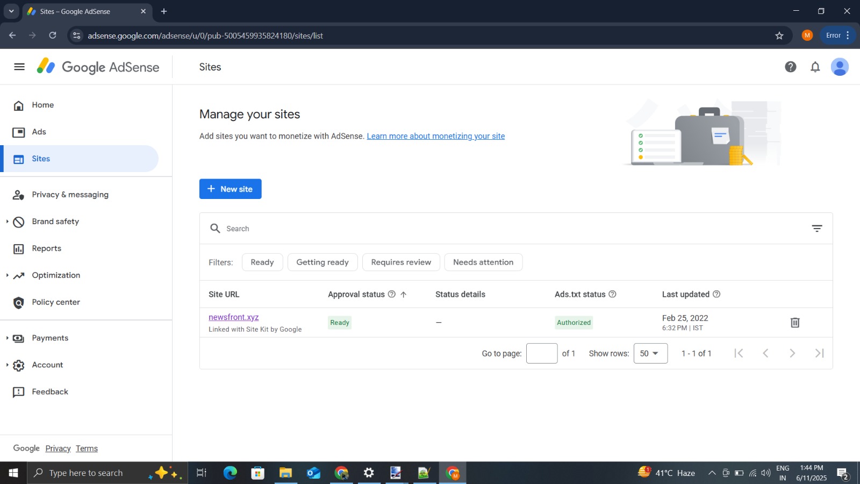Select Sites in the sidebar
This screenshot has height=484, width=860.
(x=80, y=159)
